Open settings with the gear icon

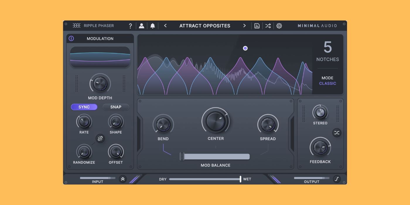pyautogui.click(x=279, y=26)
